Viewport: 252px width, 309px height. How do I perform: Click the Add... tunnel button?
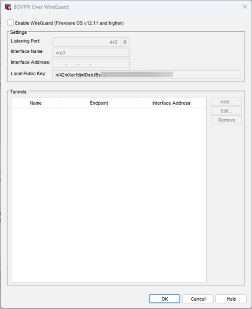coord(226,102)
